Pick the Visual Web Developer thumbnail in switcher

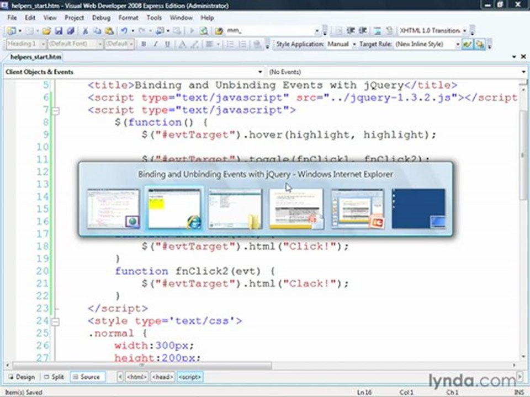coord(113,209)
